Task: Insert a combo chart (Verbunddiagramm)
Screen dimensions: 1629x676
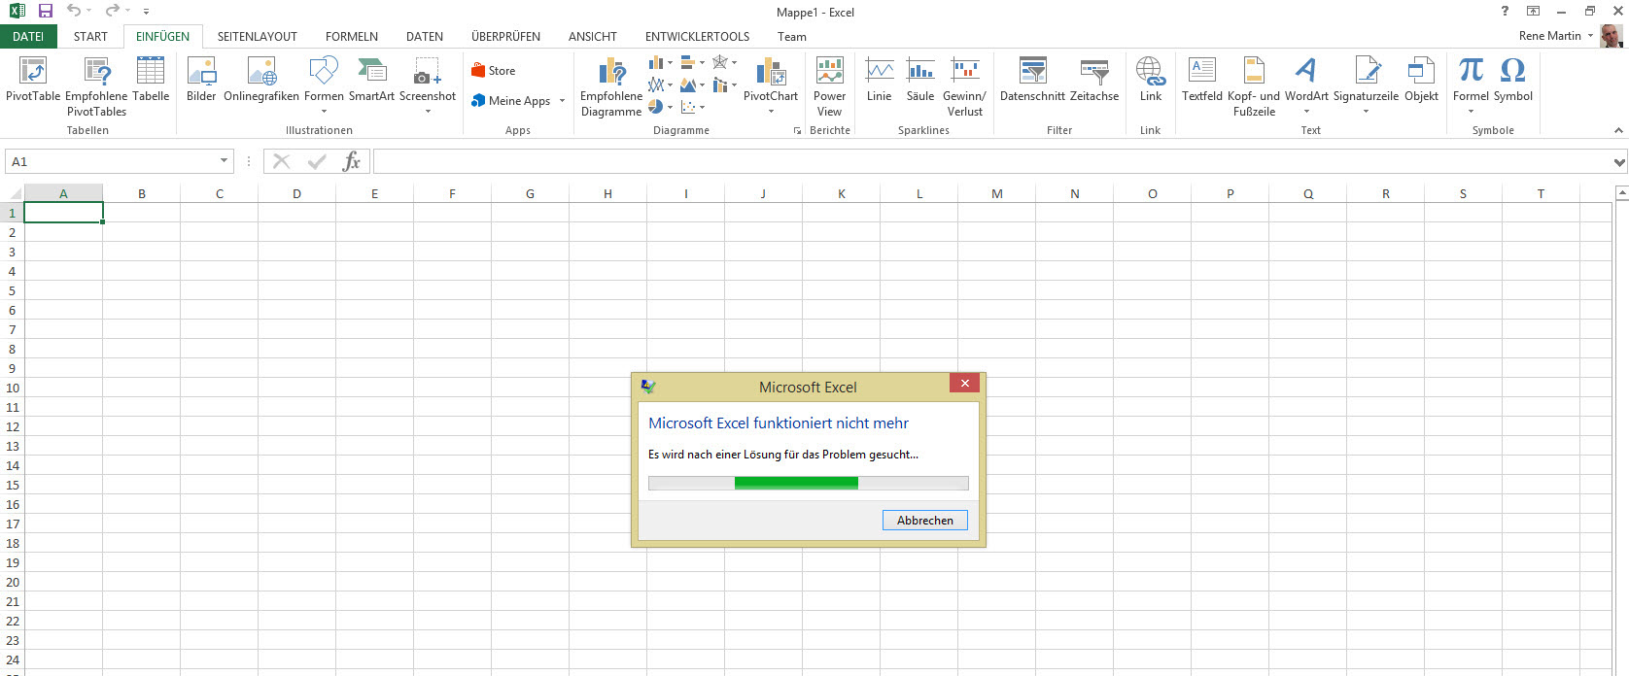Action: tap(724, 85)
